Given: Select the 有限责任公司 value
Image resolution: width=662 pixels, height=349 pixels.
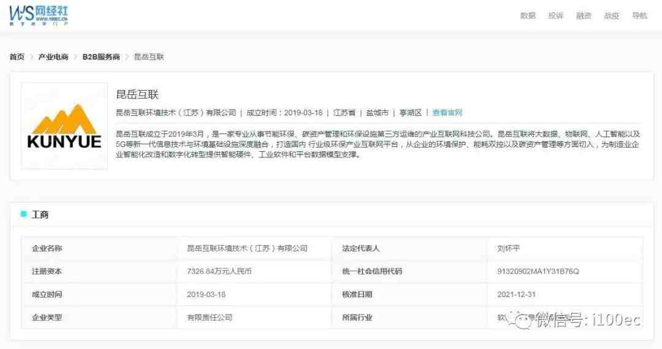Looking at the screenshot, I should click(210, 317).
